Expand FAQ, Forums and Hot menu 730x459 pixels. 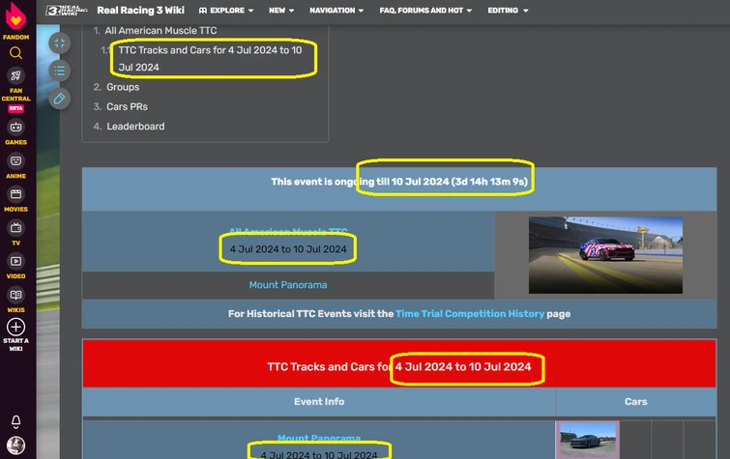425,11
